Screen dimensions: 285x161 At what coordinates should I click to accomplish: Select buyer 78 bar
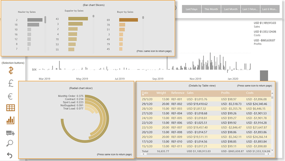point(122,25)
